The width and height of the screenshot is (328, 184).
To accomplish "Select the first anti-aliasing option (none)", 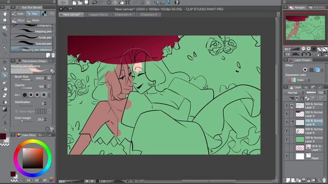I will [x=25, y=95].
